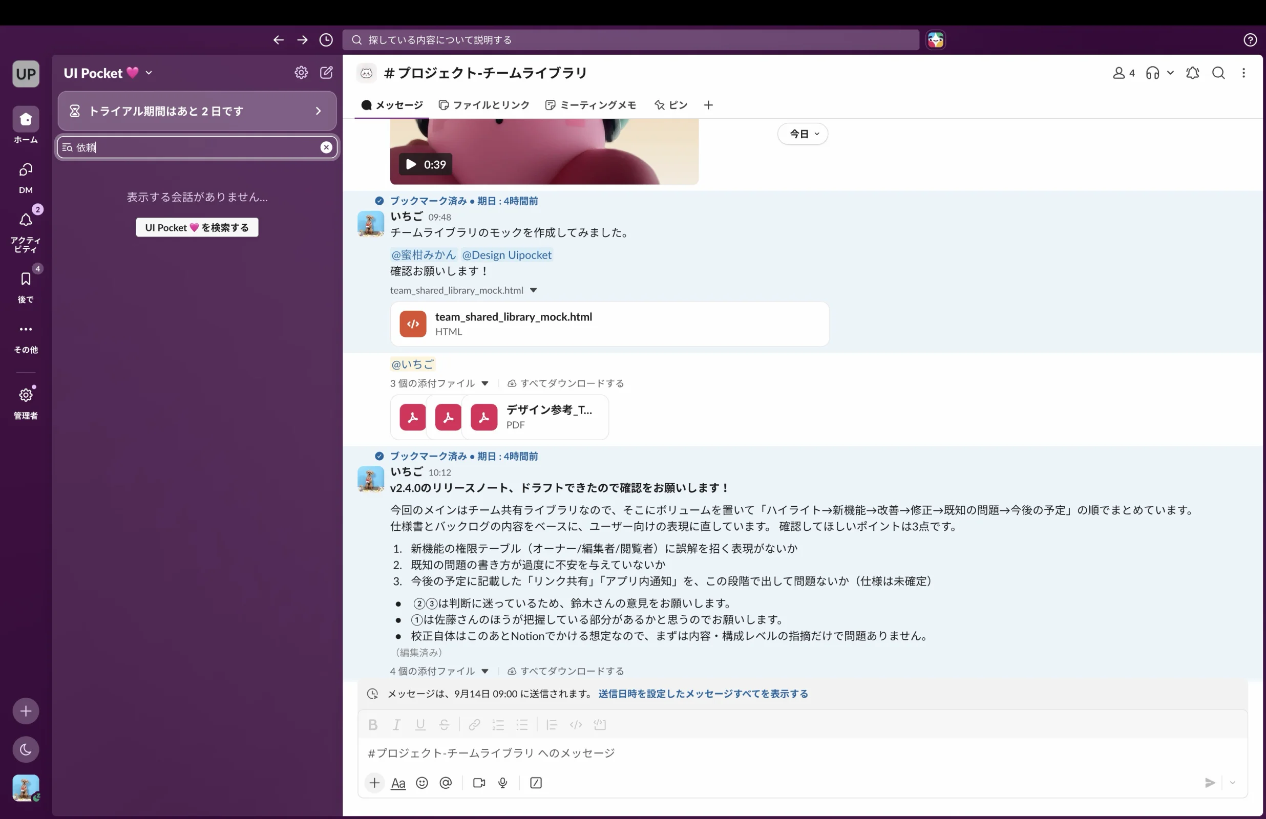This screenshot has height=819, width=1266.
Task: Download all 4 attachments
Action: 565,671
